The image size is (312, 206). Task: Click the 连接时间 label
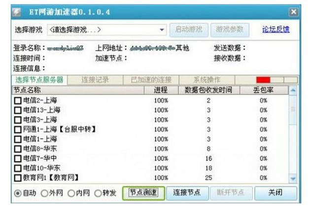(29, 58)
